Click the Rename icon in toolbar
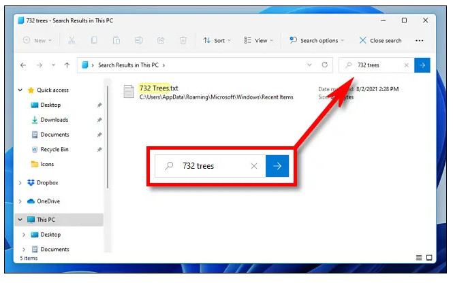Viewport: 453px width, 283px height. click(x=138, y=41)
